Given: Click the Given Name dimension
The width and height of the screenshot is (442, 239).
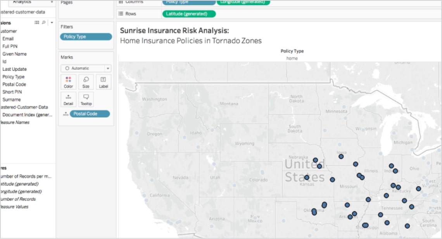Looking at the screenshot, I should tap(14, 54).
